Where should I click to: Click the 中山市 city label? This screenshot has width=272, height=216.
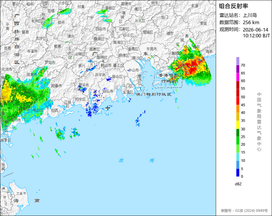point(133,70)
